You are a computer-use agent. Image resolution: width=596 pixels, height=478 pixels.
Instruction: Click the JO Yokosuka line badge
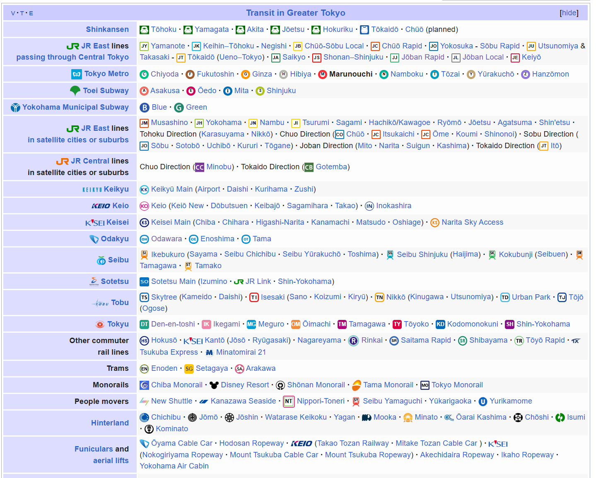click(433, 46)
